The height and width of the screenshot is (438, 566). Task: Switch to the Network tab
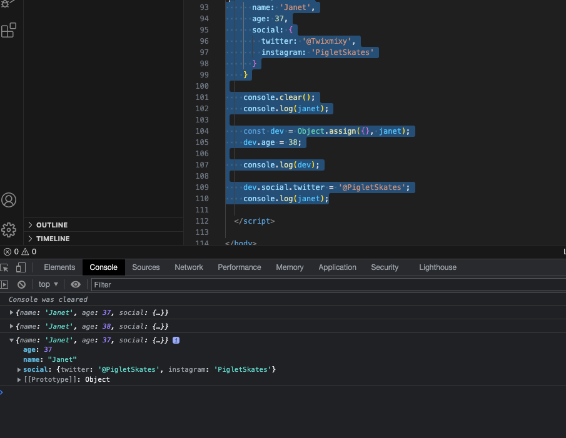coord(189,267)
